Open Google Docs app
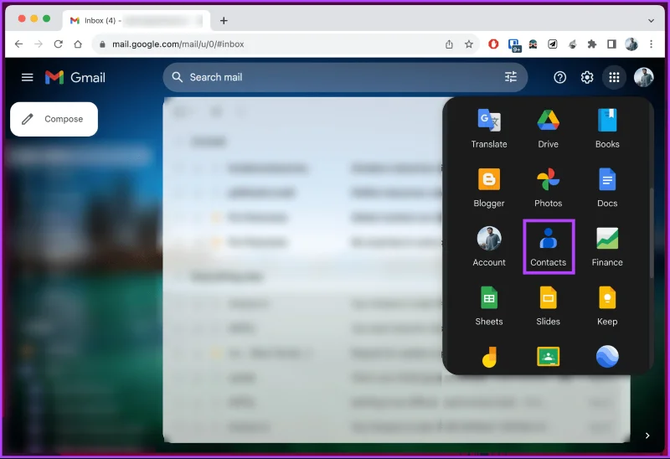This screenshot has width=670, height=459. pos(607,187)
